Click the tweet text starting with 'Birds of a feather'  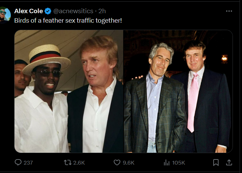click(x=68, y=20)
